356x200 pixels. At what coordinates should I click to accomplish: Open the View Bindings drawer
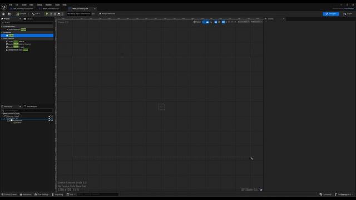pyautogui.click(x=42, y=194)
